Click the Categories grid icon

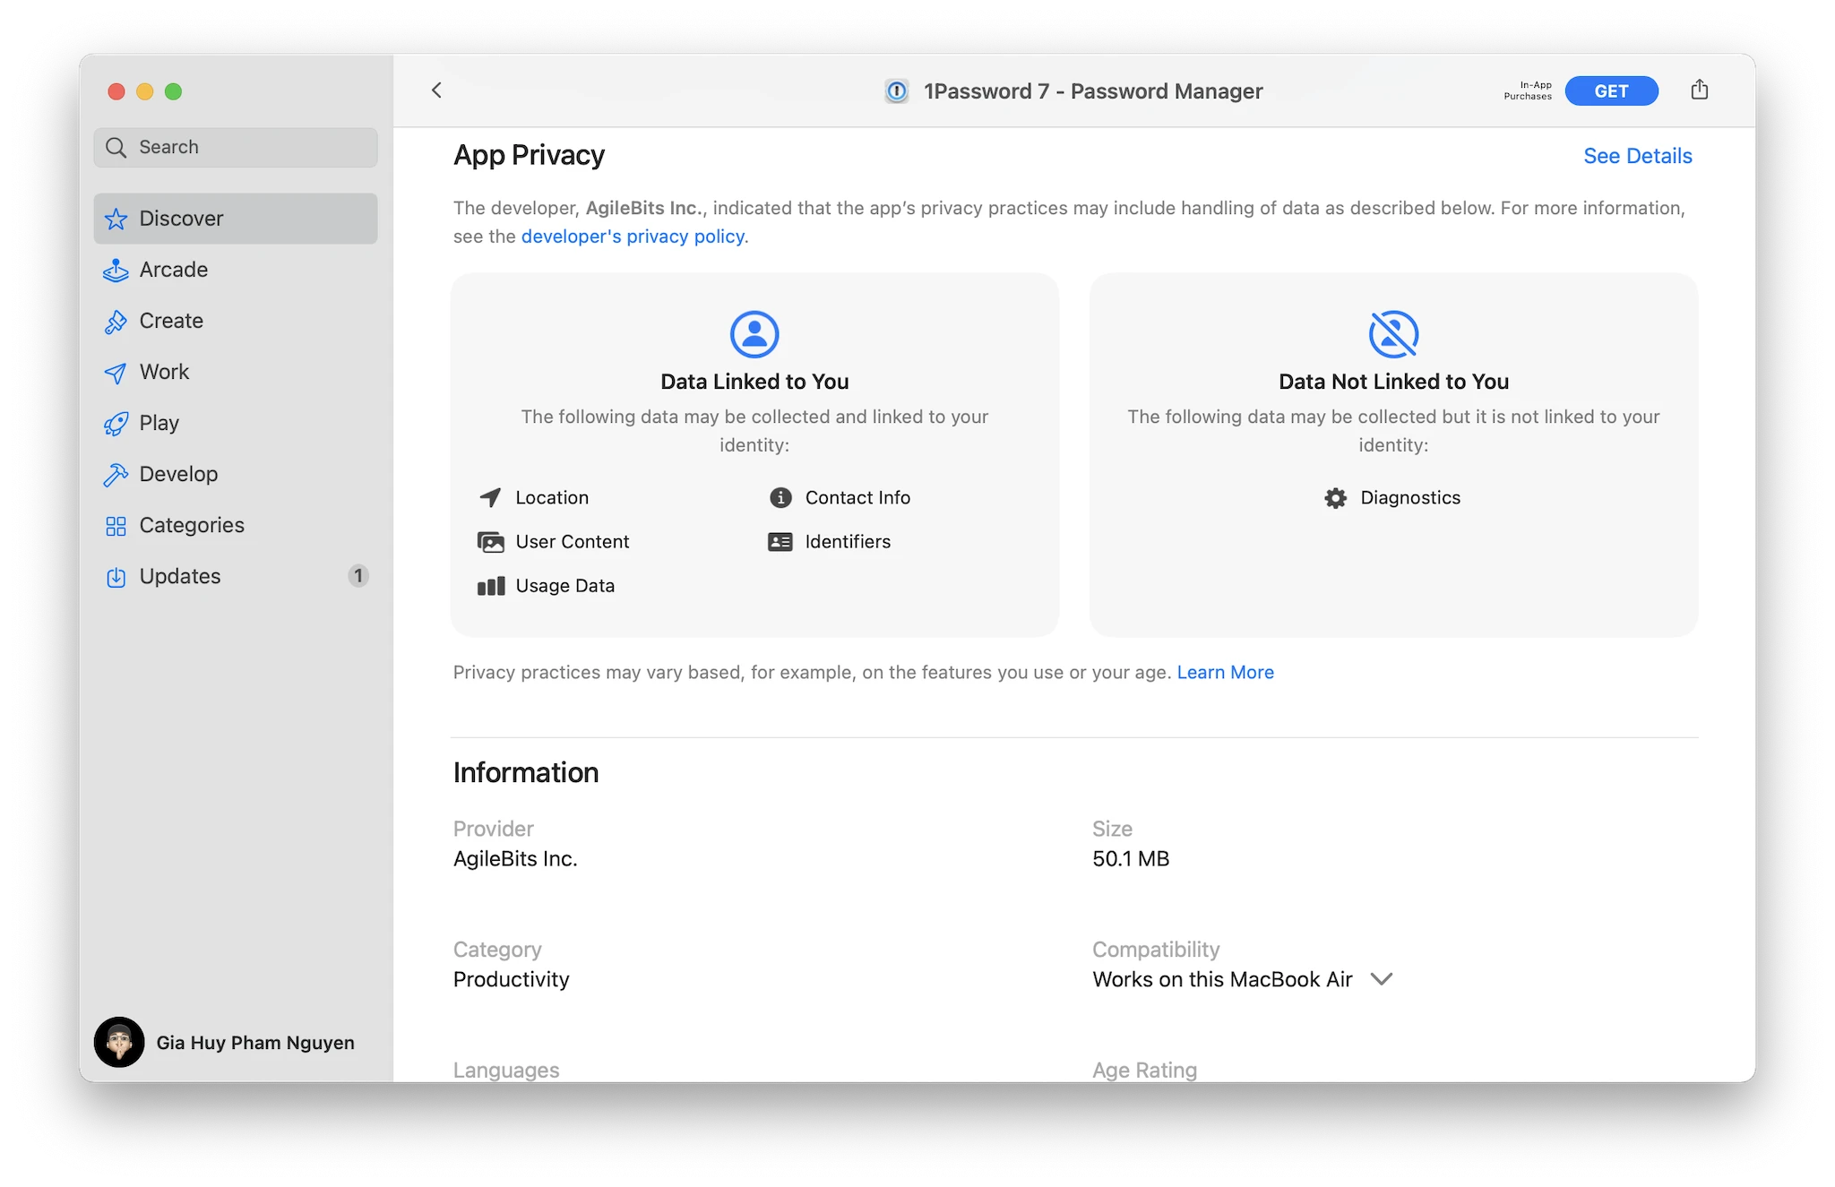[x=116, y=526]
